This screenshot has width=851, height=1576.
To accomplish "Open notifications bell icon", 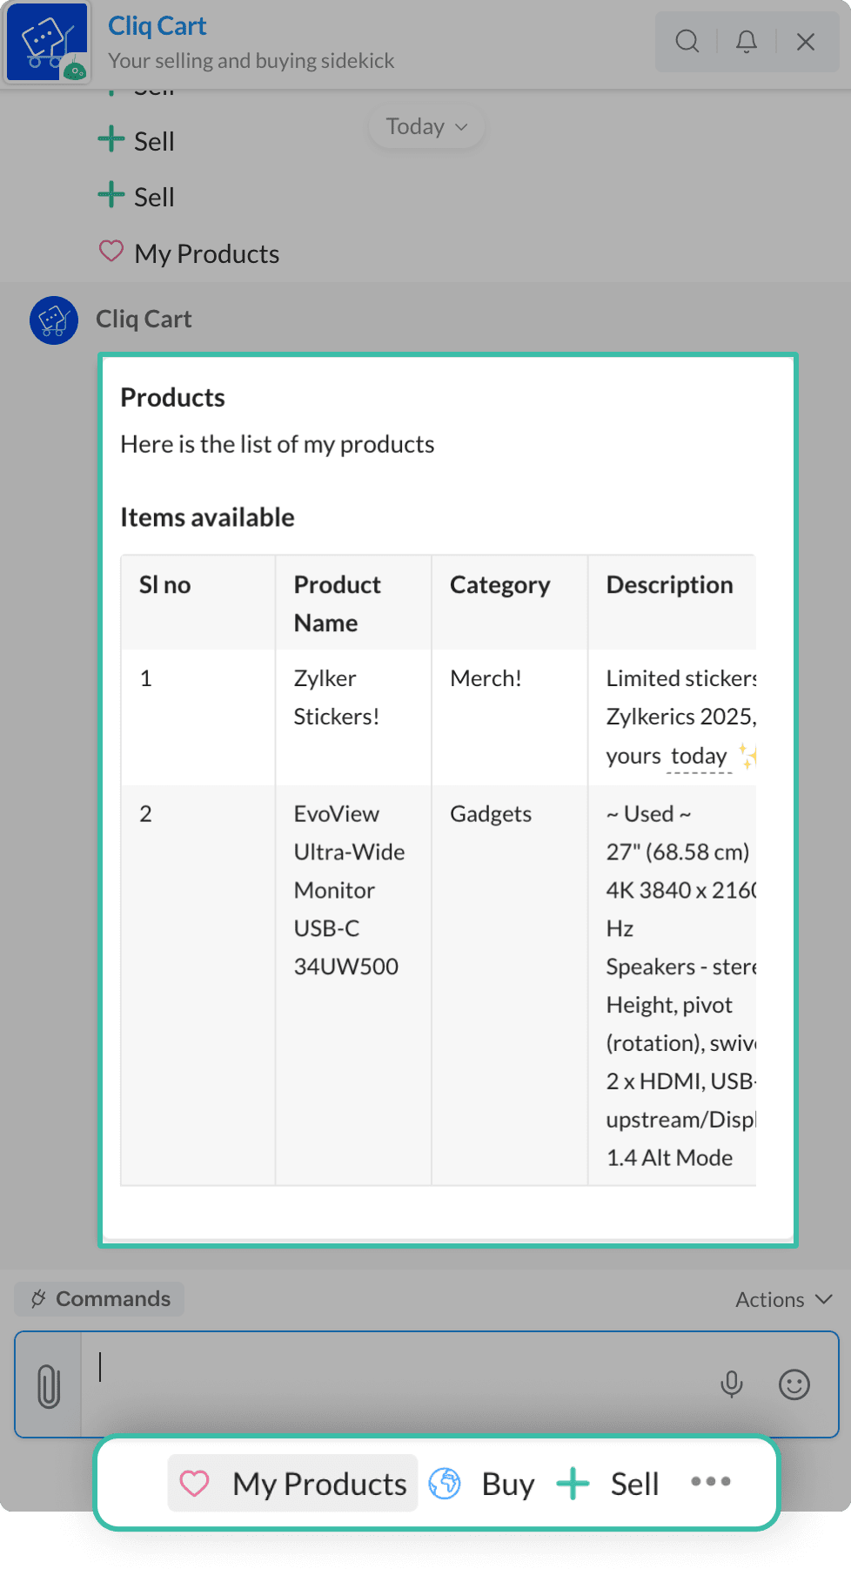I will tap(747, 41).
